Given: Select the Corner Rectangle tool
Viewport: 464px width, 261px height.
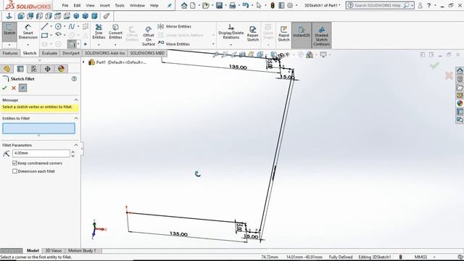Looking at the screenshot, I should [45, 36].
